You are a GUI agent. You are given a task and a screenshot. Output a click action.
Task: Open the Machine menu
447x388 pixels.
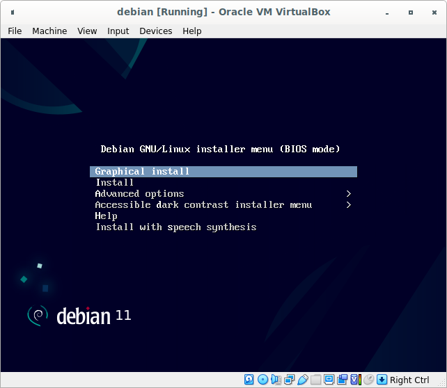pos(49,31)
